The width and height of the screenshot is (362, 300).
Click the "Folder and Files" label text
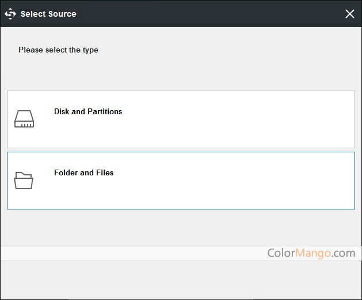click(x=83, y=172)
